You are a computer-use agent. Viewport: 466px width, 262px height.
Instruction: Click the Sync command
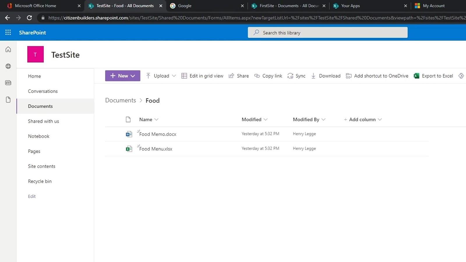coord(296,76)
